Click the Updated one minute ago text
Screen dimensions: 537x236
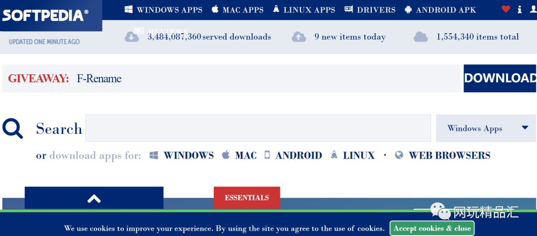tap(44, 42)
